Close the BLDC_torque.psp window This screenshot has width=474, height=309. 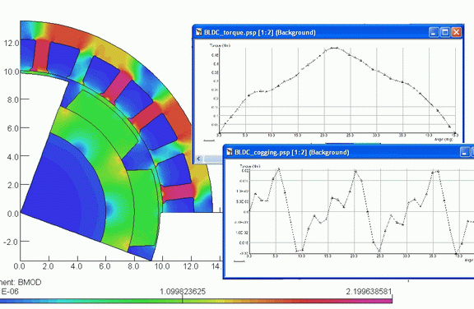[x=456, y=32]
